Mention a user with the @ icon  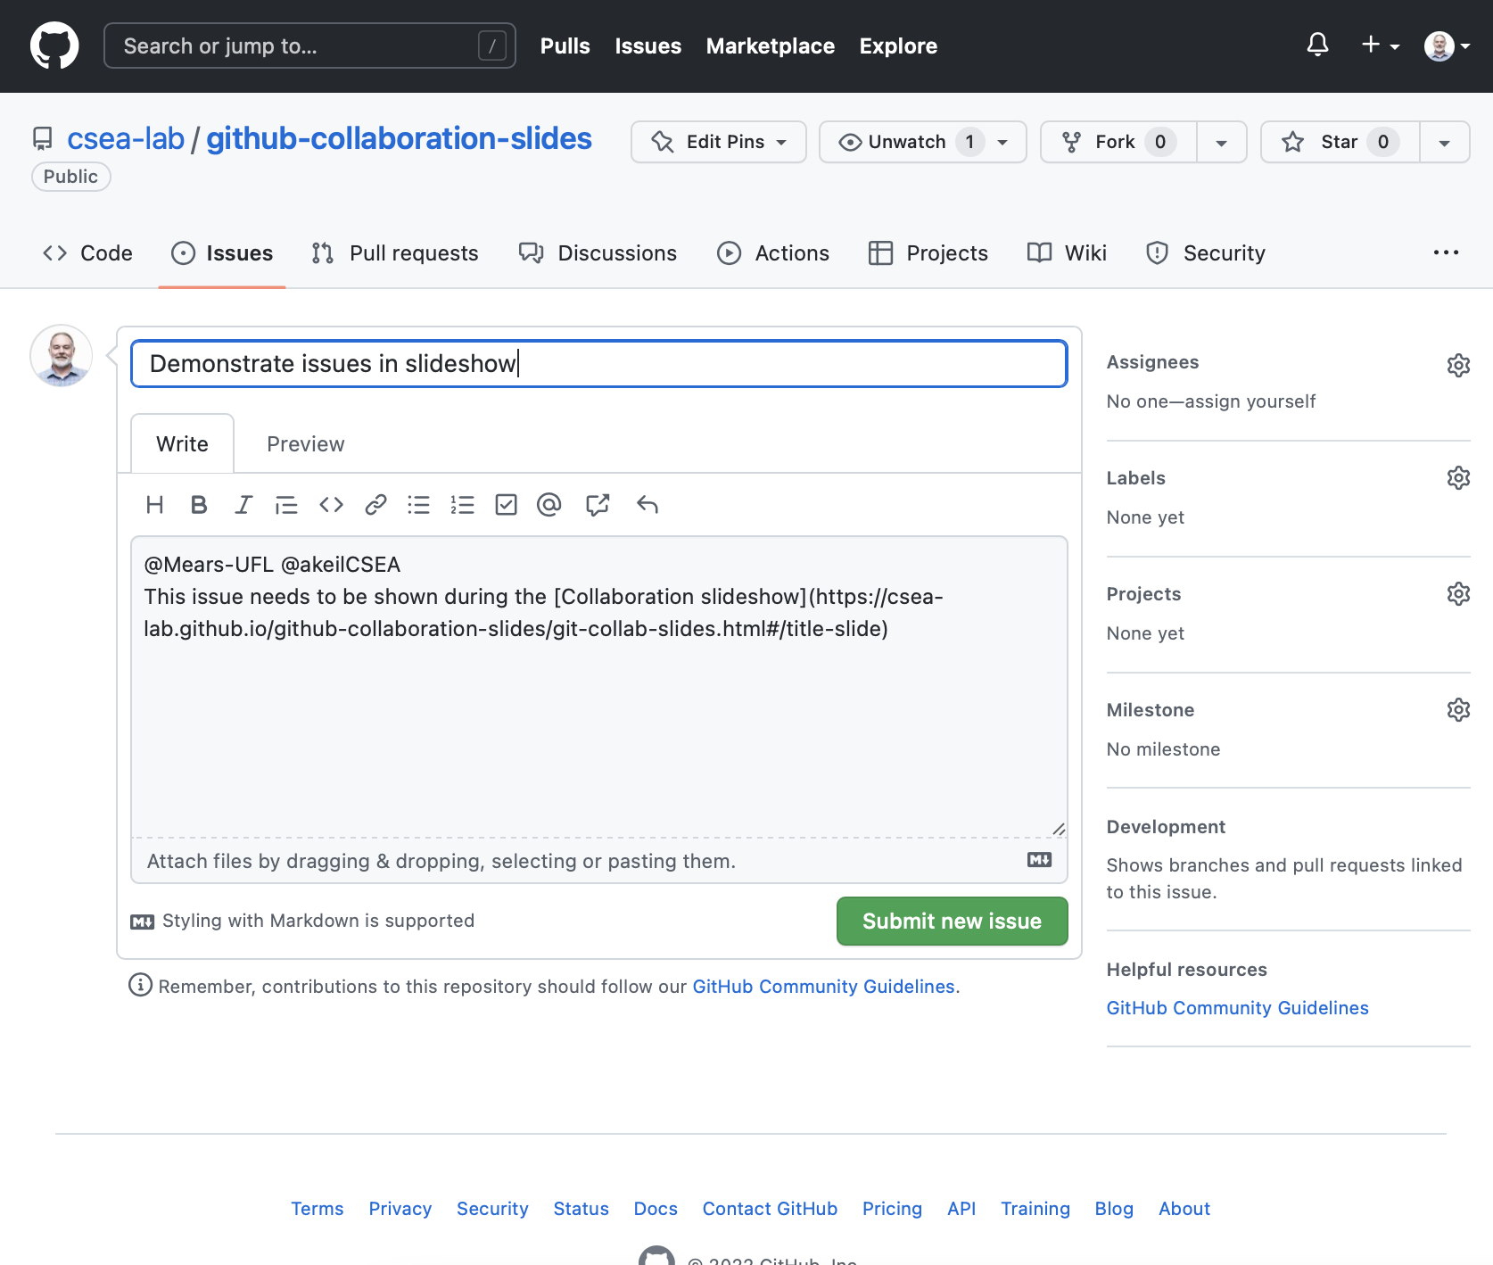tap(549, 505)
